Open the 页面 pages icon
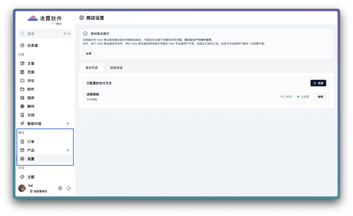Viewport: 353px width, 216px height. (22, 72)
